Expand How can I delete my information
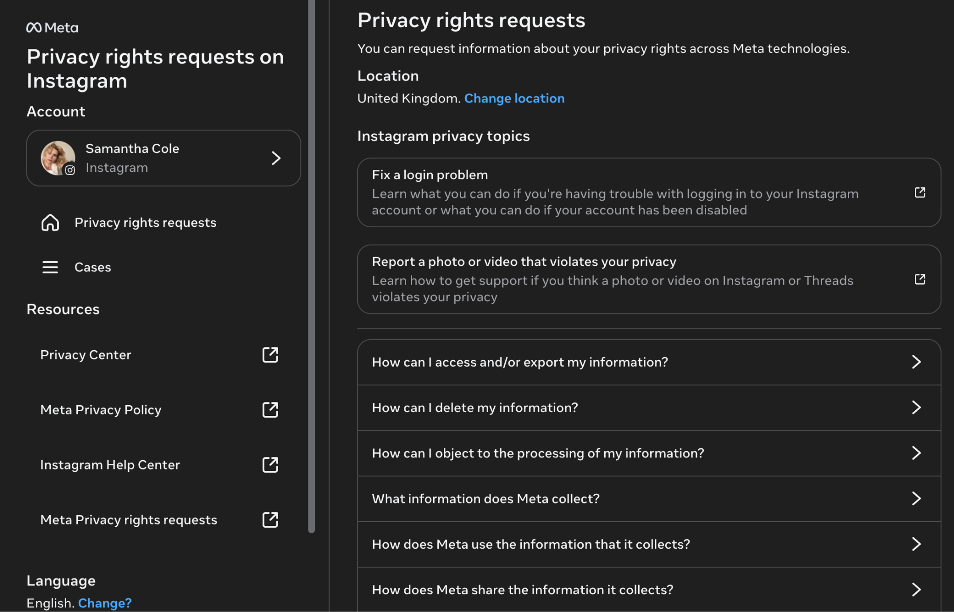This screenshot has height=612, width=954. click(649, 408)
